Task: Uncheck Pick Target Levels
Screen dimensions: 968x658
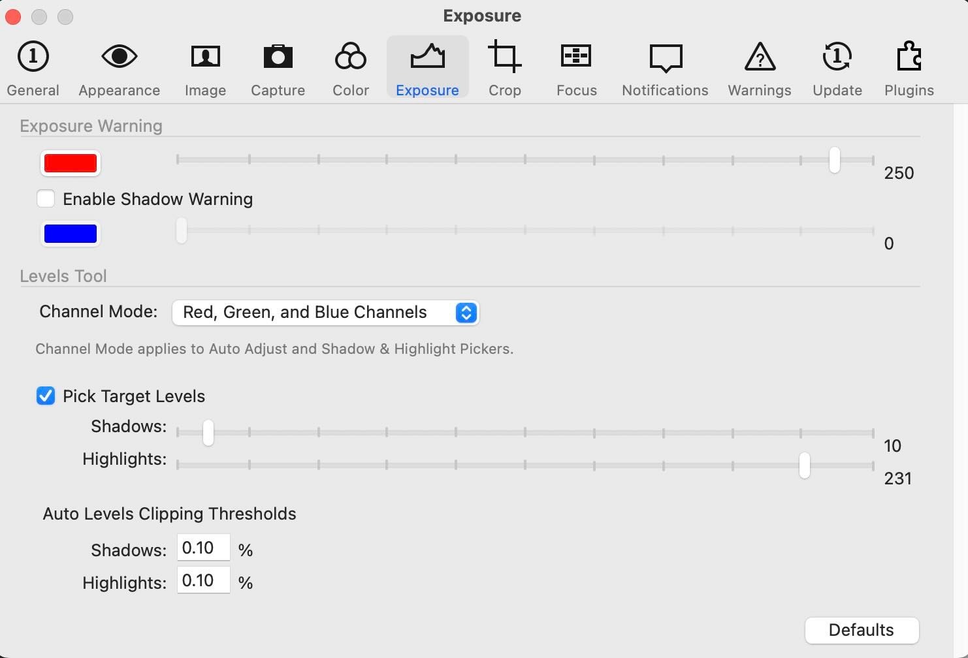Action: [x=46, y=396]
